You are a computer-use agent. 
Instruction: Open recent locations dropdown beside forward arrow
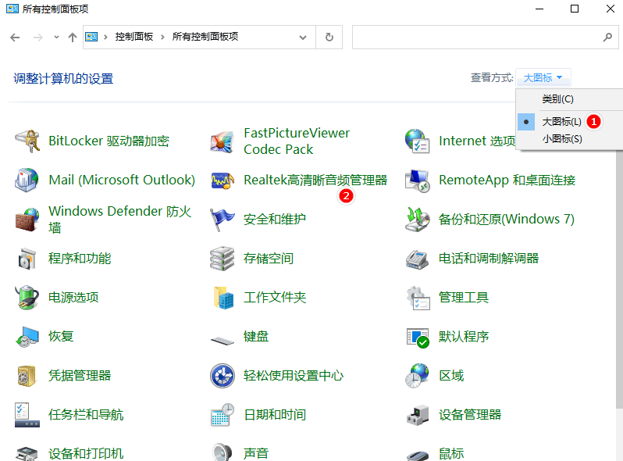[x=56, y=37]
